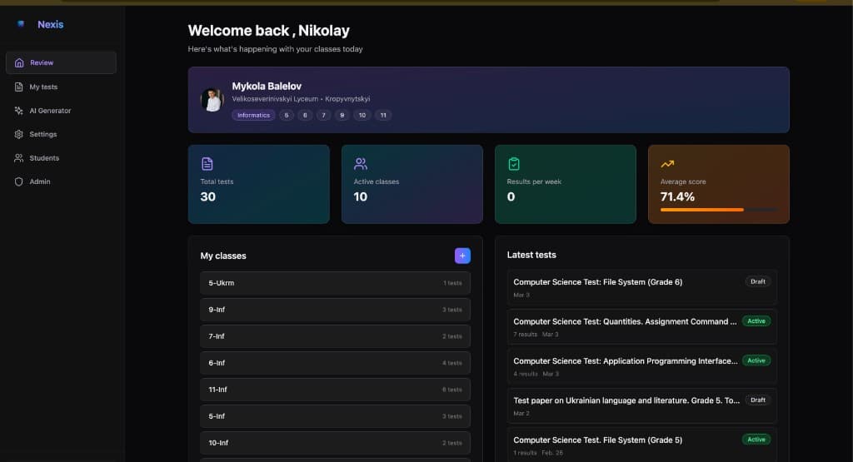Open the 11-Inf class row
The height and width of the screenshot is (462, 853).
coord(335,390)
